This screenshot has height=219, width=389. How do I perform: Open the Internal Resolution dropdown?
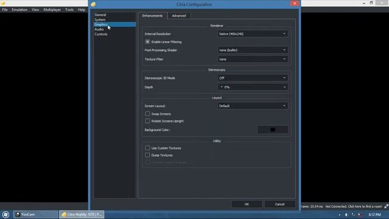[253, 34]
